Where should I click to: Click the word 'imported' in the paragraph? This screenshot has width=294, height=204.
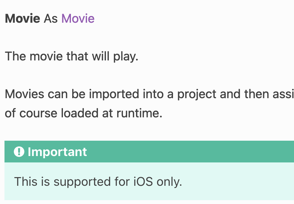pyautogui.click(x=114, y=94)
